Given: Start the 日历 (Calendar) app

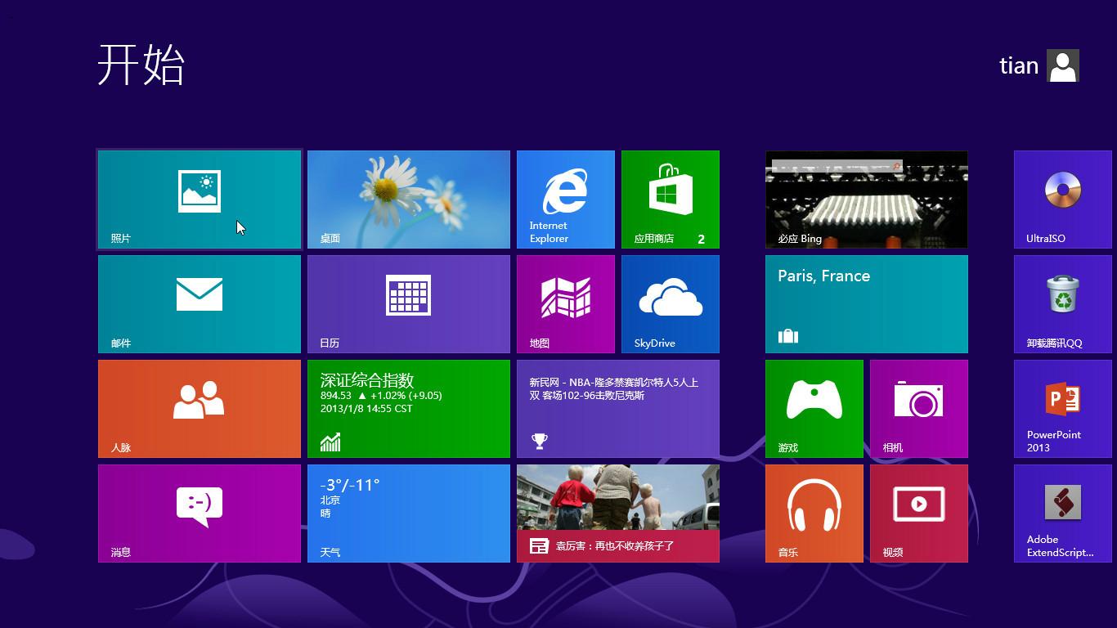Looking at the screenshot, I should pyautogui.click(x=408, y=303).
